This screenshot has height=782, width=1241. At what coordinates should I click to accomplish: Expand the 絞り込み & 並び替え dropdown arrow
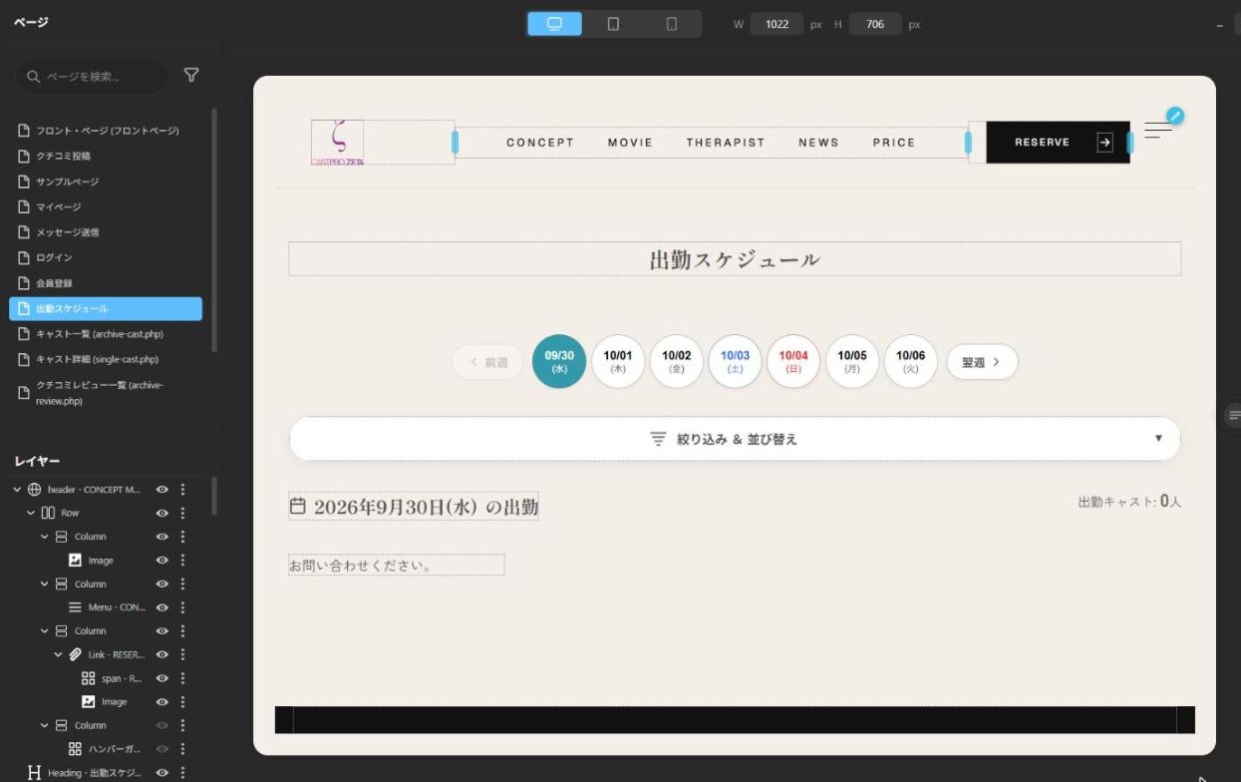pos(1158,439)
